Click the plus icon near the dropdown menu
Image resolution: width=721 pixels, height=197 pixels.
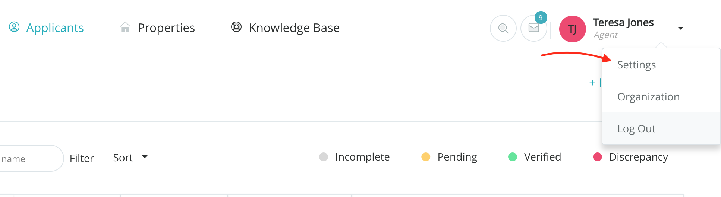(x=592, y=83)
